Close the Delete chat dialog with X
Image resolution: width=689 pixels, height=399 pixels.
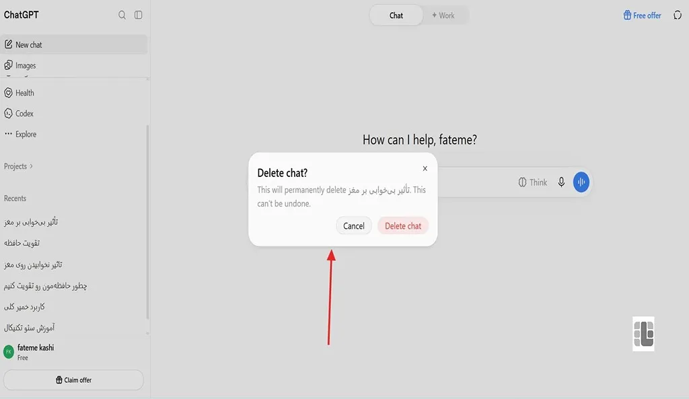tap(425, 168)
